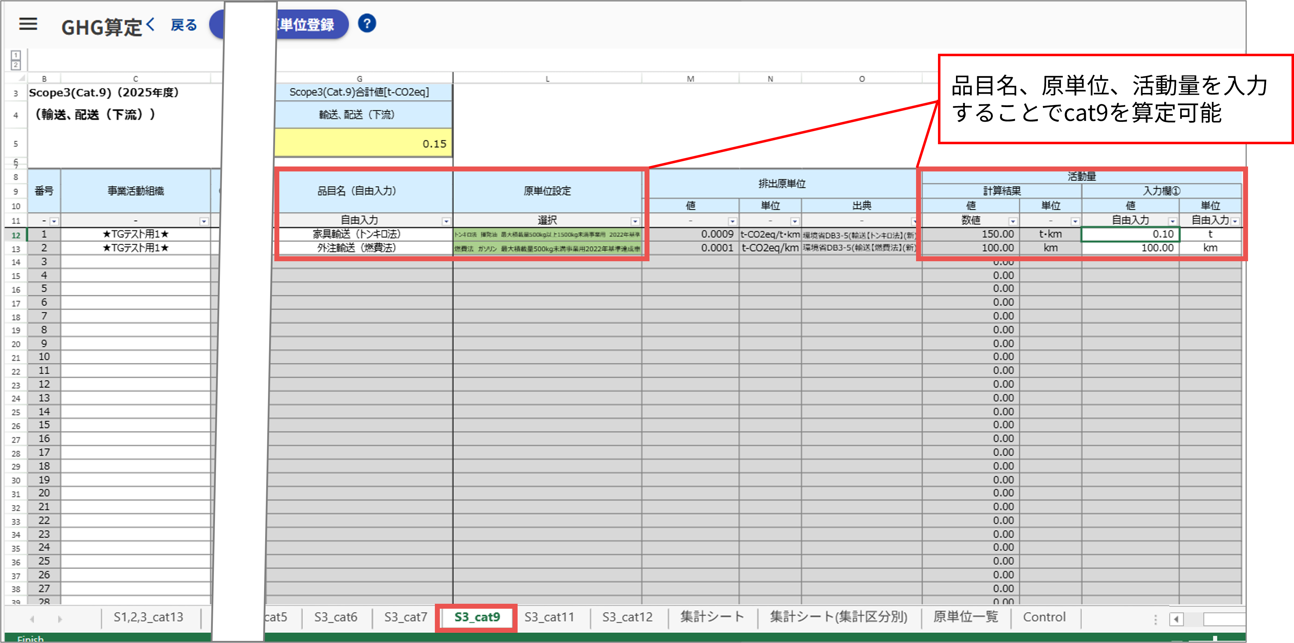Select yellow total cell 0.15

(363, 143)
